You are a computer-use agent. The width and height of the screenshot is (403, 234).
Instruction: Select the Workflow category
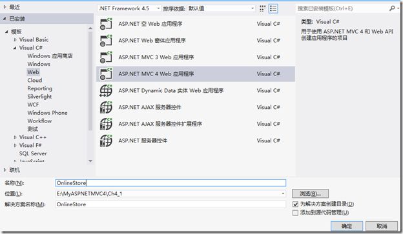tap(39, 121)
